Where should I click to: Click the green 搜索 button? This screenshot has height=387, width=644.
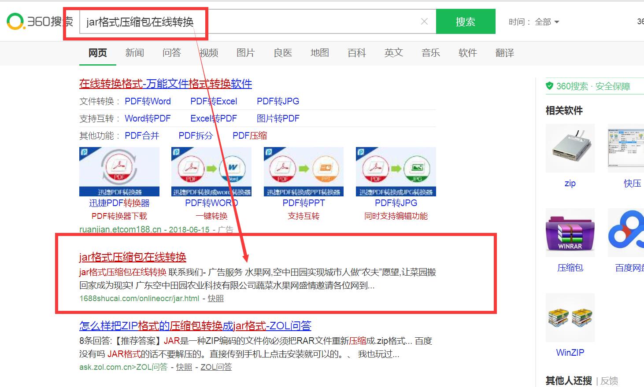click(466, 21)
